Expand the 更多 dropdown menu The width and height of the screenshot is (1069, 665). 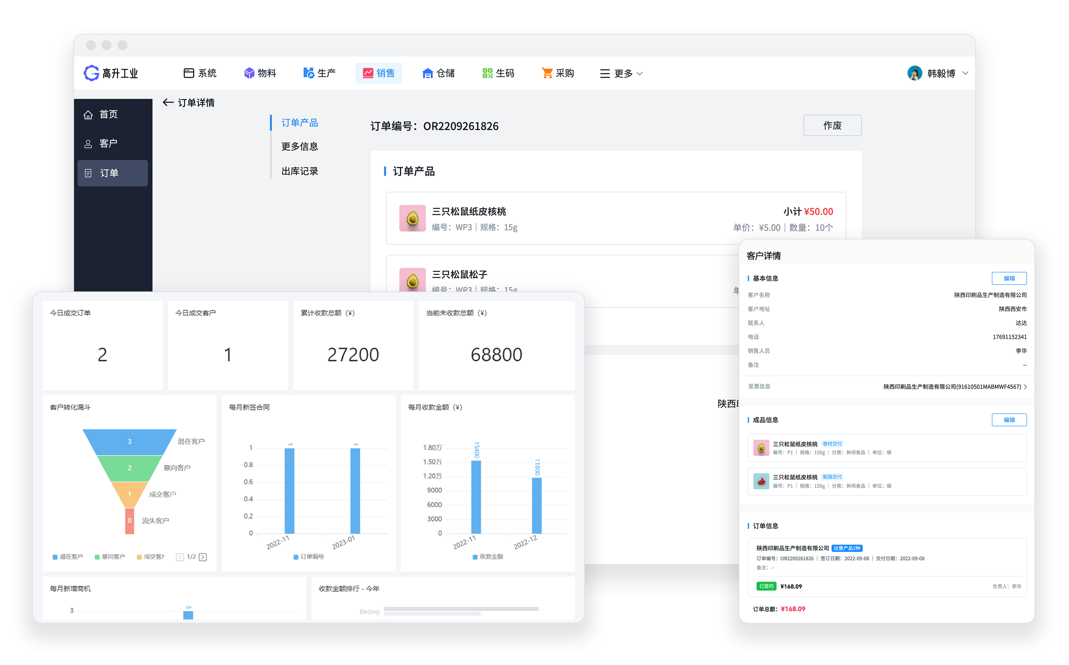[621, 73]
